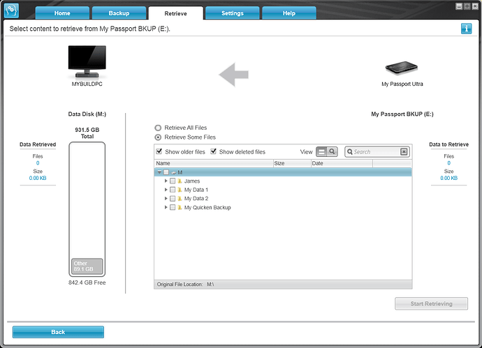This screenshot has height=348, width=482.
Task: Click the 931.5 GB Total text
Action: click(87, 133)
